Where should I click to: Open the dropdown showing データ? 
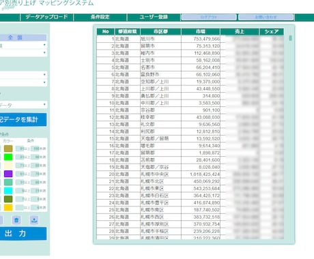tap(23, 105)
